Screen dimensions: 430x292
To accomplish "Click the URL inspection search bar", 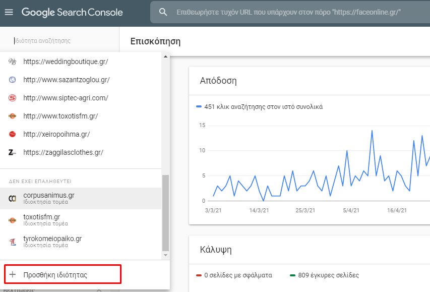I will click(290, 12).
